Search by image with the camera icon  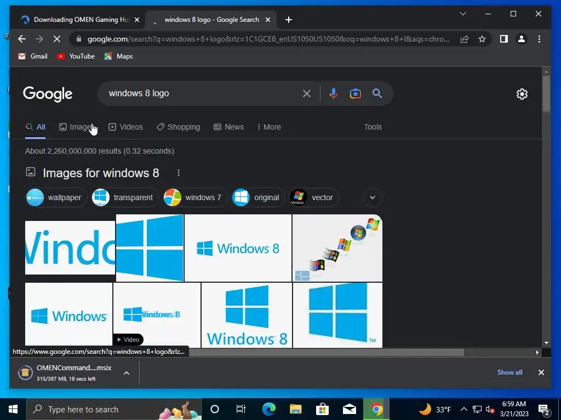pos(355,94)
